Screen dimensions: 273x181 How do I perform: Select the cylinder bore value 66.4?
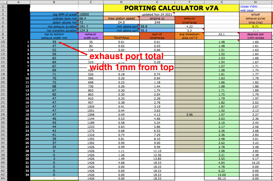91,18
